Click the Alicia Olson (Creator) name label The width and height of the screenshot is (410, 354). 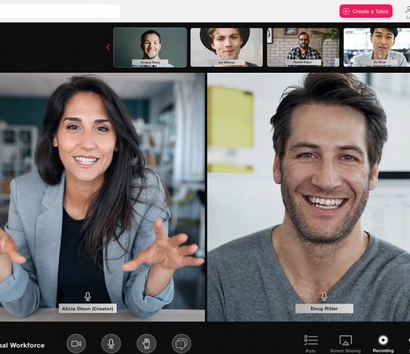pos(88,309)
